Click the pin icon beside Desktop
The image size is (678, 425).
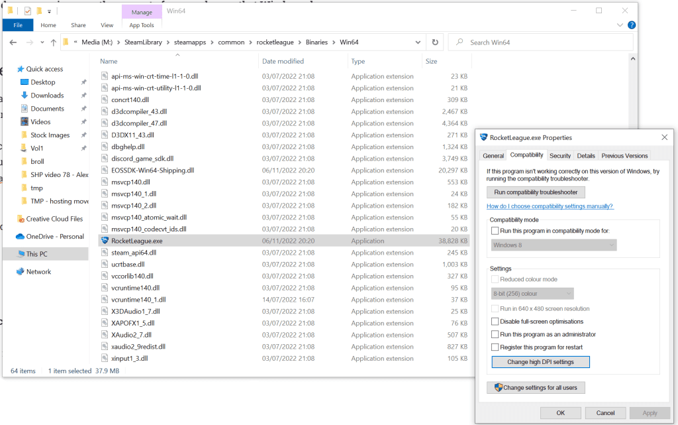pyautogui.click(x=83, y=82)
